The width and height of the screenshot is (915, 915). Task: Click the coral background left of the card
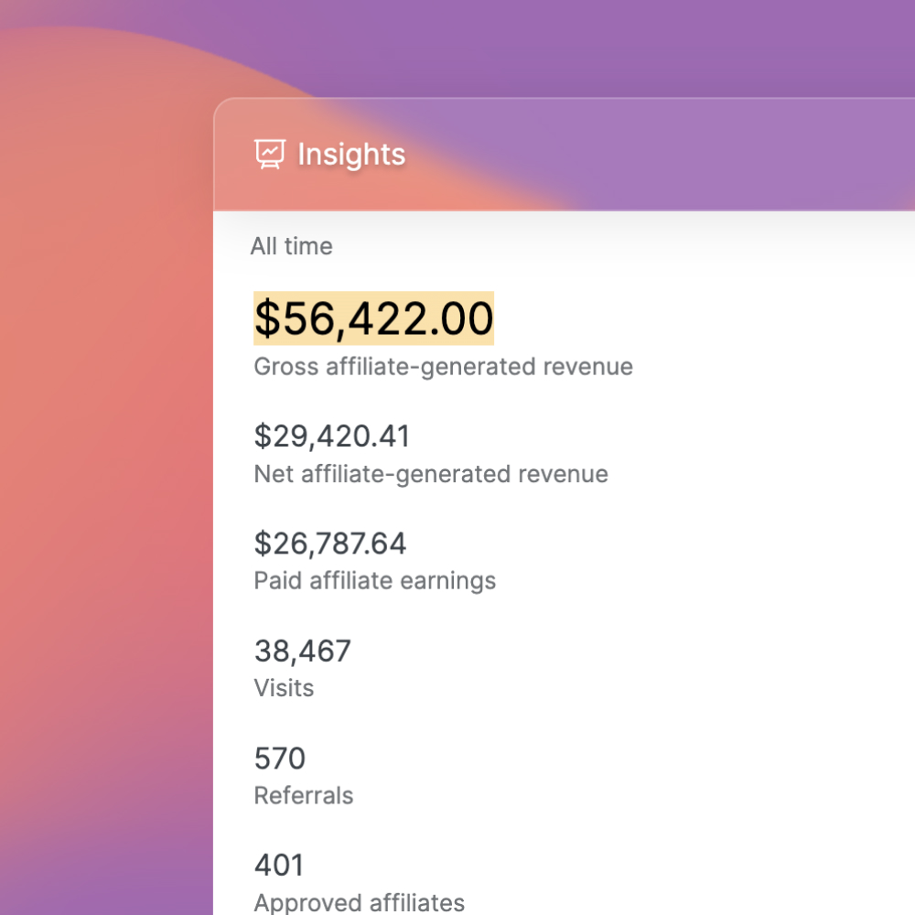[x=105, y=467]
